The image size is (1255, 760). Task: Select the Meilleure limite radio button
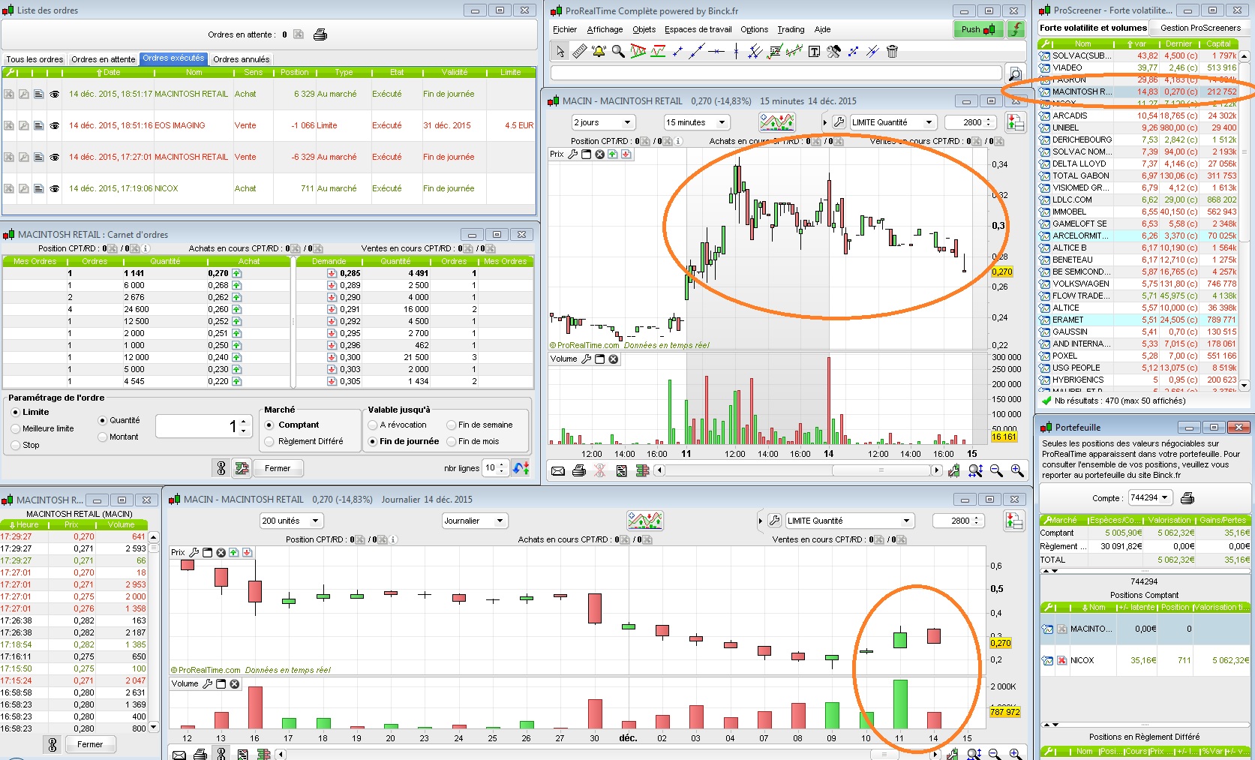tap(16, 428)
